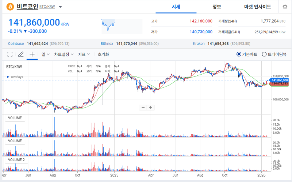Open the 마켓 인사이트 tab
The image size is (292, 182).
[257, 7]
